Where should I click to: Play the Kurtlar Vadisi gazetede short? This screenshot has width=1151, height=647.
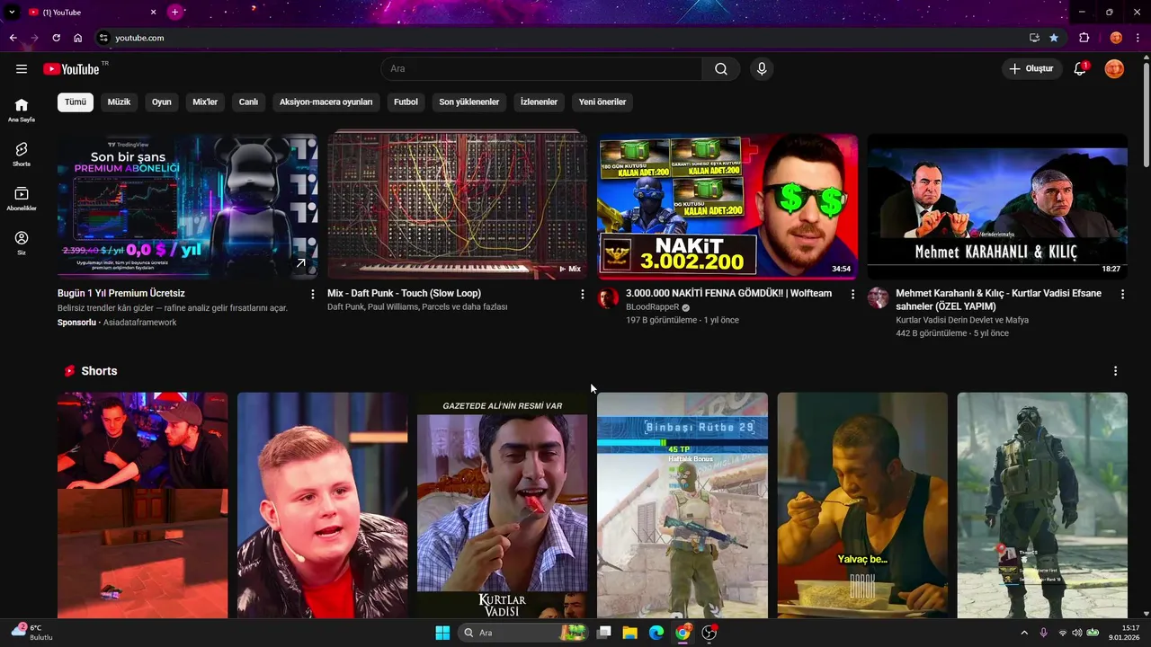[502, 505]
